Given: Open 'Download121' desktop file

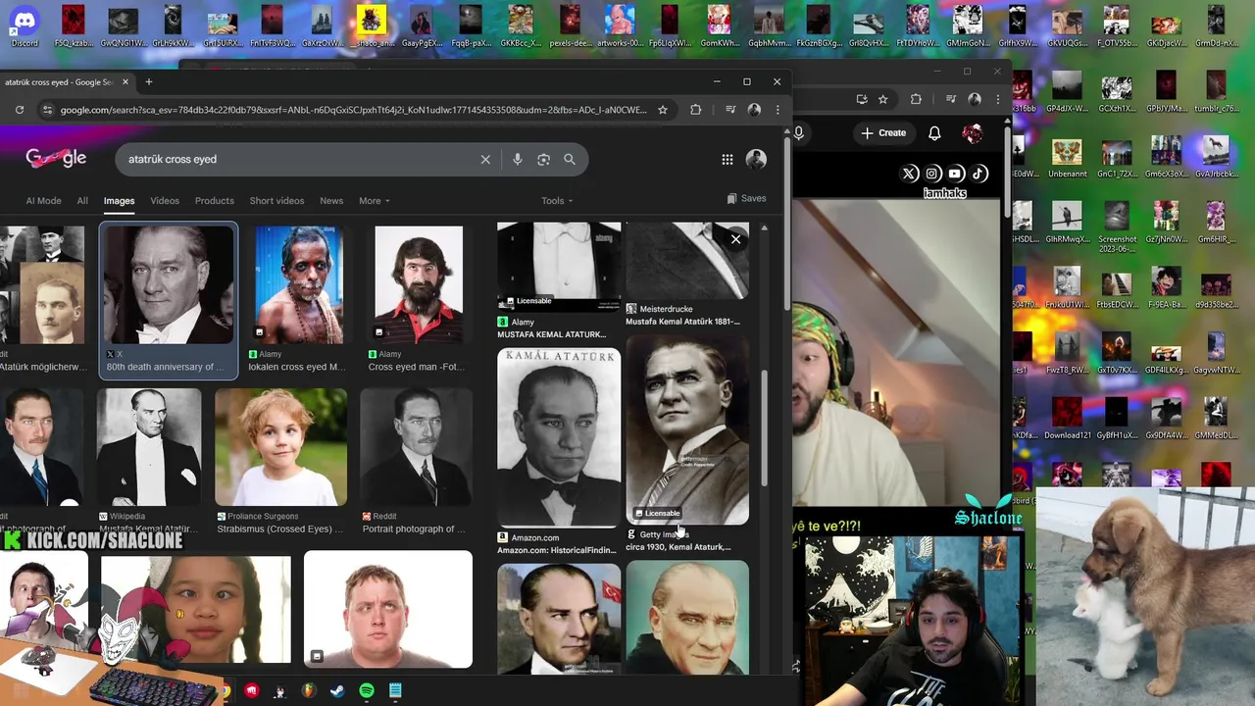Looking at the screenshot, I should 1067,417.
